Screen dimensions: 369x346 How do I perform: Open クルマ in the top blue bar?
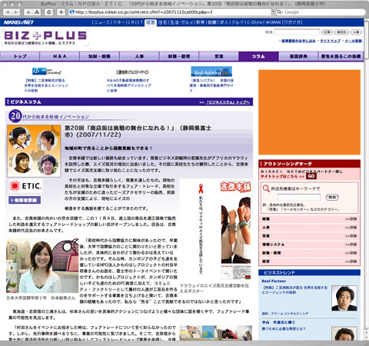[238, 22]
